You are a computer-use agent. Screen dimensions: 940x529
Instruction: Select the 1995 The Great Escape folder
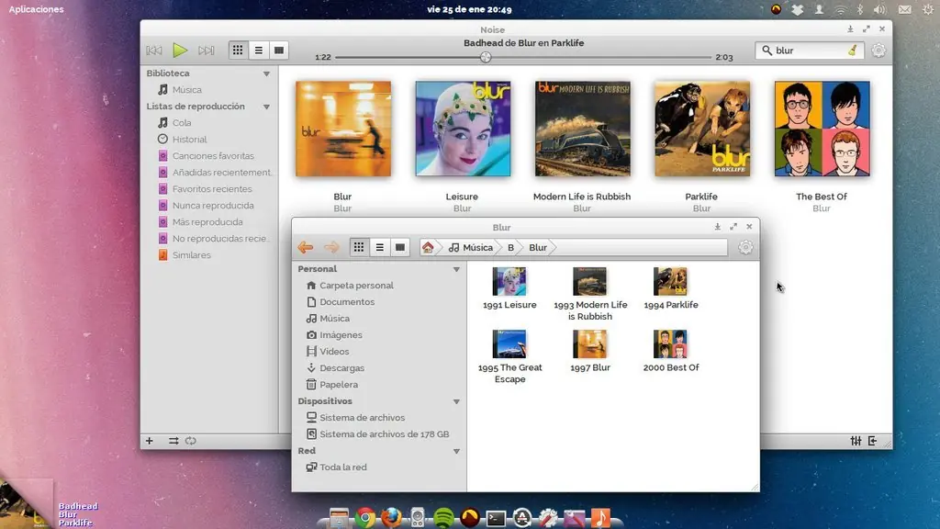pyautogui.click(x=509, y=357)
